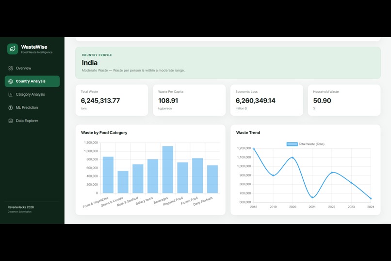Open the Overview page
The width and height of the screenshot is (391, 261).
(x=32, y=68)
